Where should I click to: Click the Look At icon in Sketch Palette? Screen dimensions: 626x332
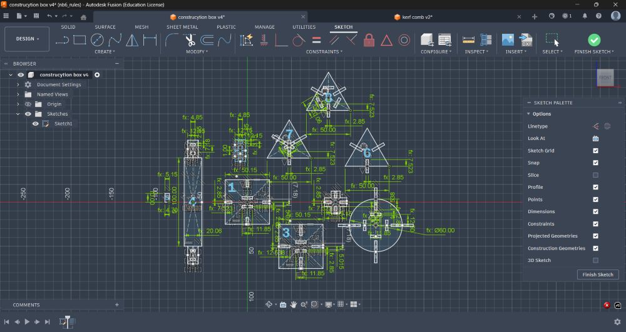tap(595, 138)
